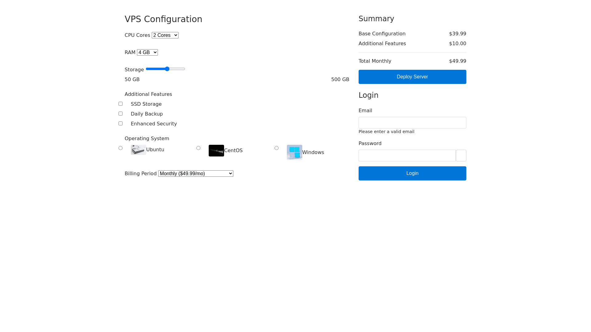Click the Storage slider handle
591x332 pixels.
click(167, 69)
